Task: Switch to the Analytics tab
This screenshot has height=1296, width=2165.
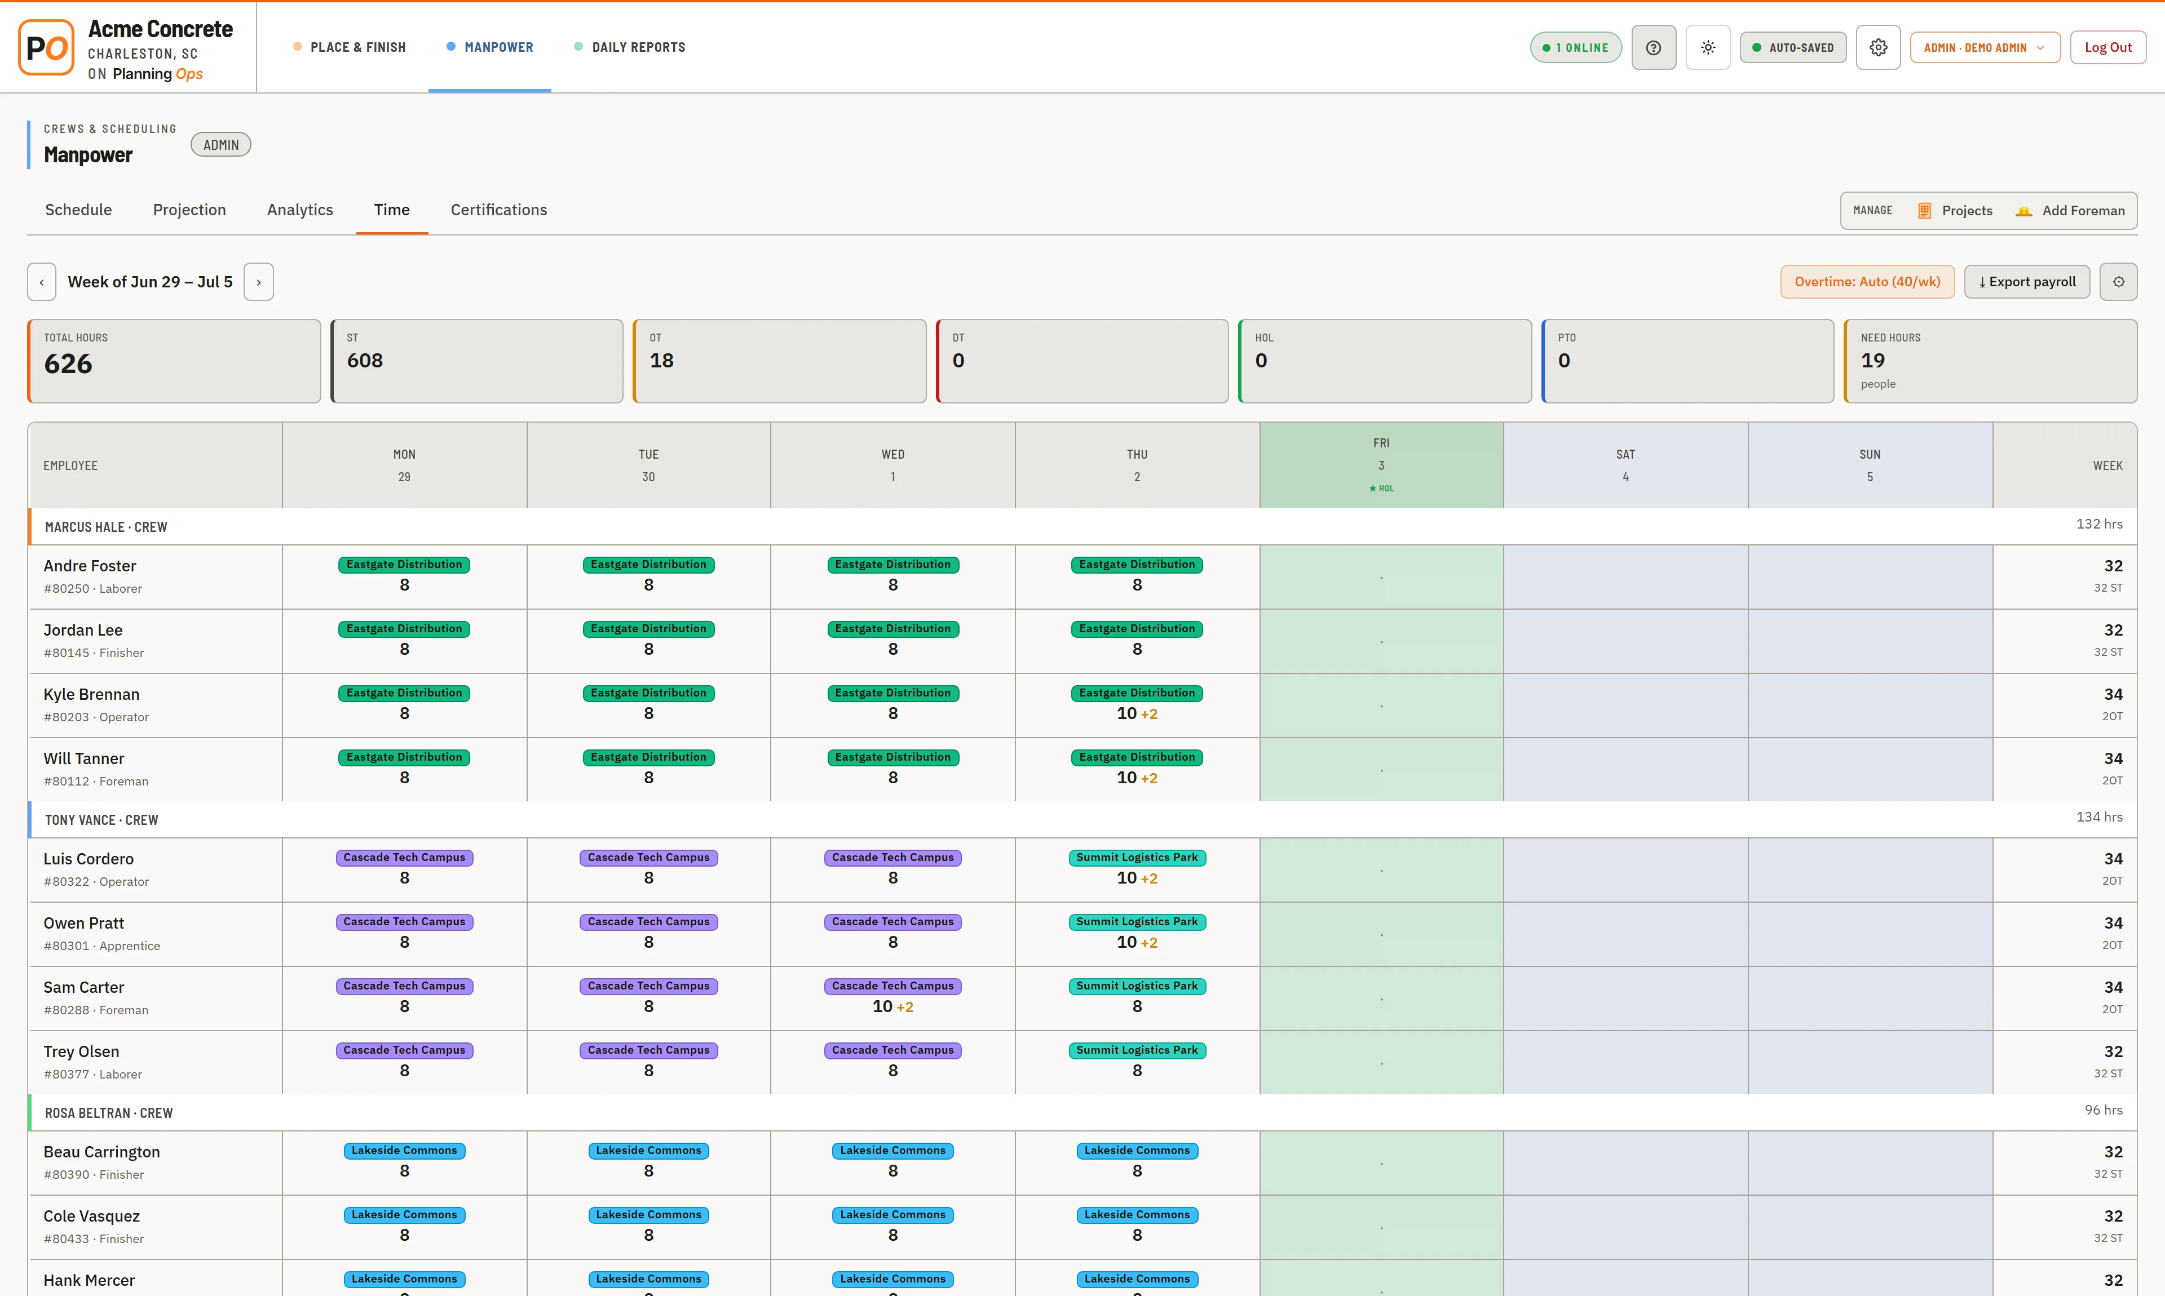Action: (300, 210)
